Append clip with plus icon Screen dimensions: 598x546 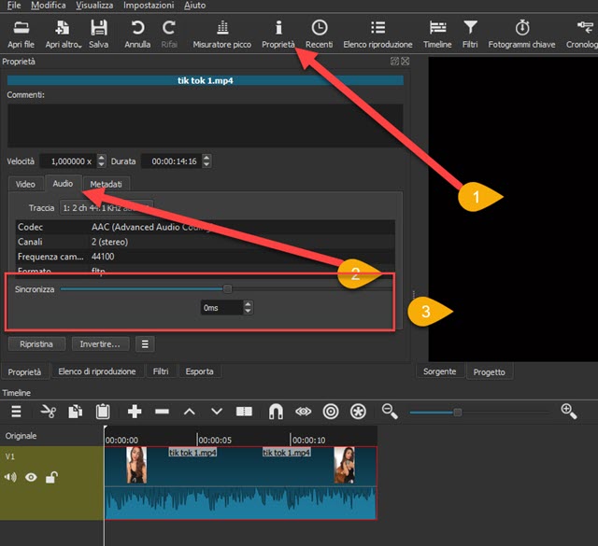click(x=135, y=412)
